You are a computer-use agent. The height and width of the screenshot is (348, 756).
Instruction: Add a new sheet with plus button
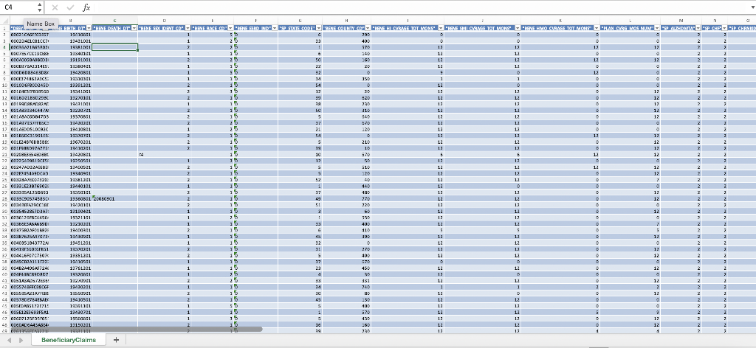click(116, 339)
